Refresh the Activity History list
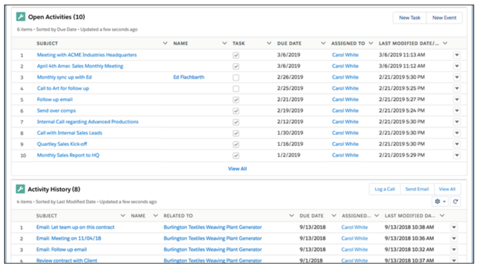 (x=456, y=202)
